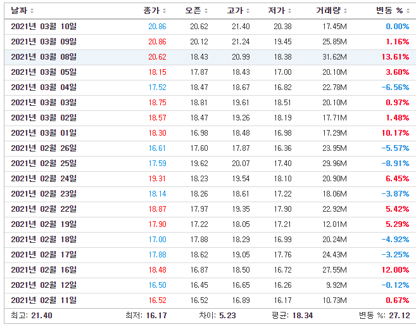Sort table by 종가 column arrows
The width and height of the screenshot is (416, 329).
(165, 11)
